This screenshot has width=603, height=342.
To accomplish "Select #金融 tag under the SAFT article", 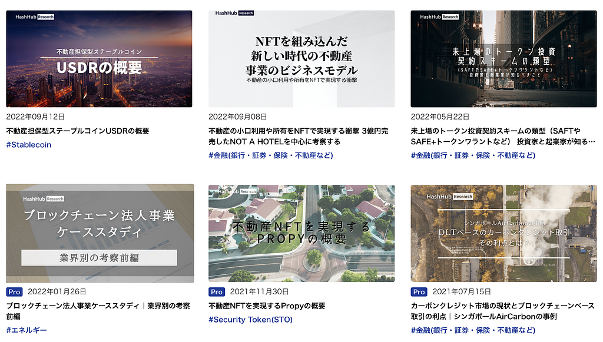I will [x=473, y=155].
